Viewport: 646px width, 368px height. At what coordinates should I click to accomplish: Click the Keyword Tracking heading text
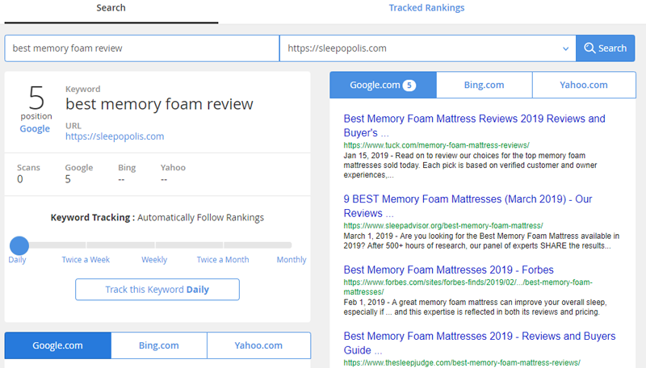coord(157,217)
